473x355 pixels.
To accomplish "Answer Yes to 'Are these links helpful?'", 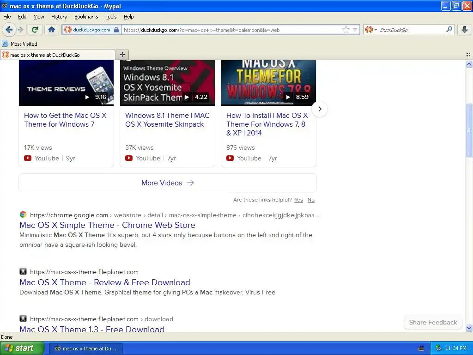I will click(298, 200).
